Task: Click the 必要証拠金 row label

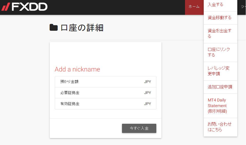Action: pos(70,92)
